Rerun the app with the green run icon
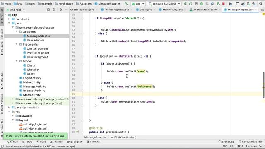 tap(185, 4)
